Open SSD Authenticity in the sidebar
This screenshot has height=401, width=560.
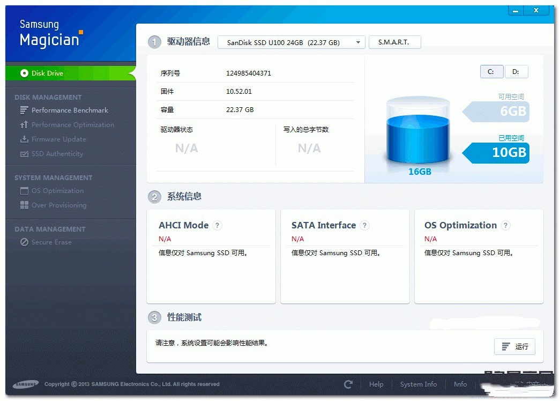[57, 154]
